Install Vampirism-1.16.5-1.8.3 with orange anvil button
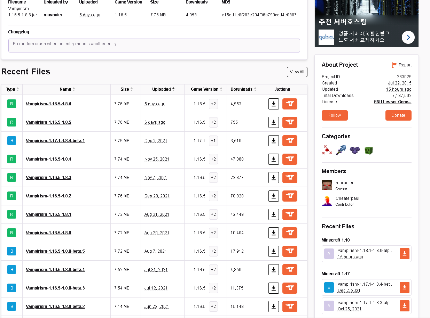Viewport: 430px width, 318px height. (x=290, y=178)
